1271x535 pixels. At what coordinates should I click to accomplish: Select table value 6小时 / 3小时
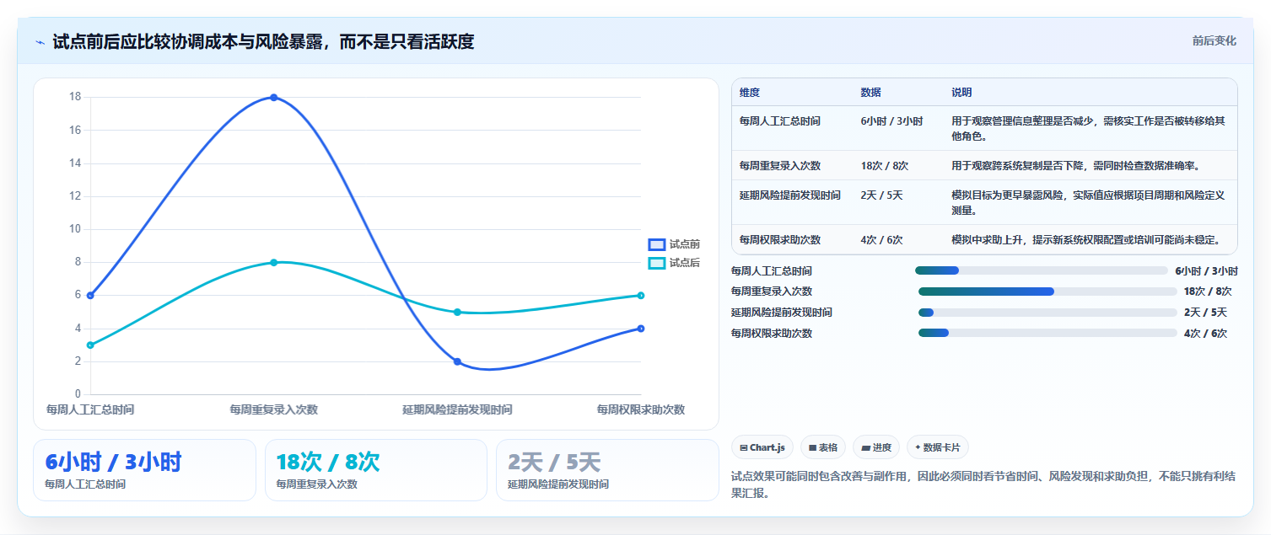[891, 121]
